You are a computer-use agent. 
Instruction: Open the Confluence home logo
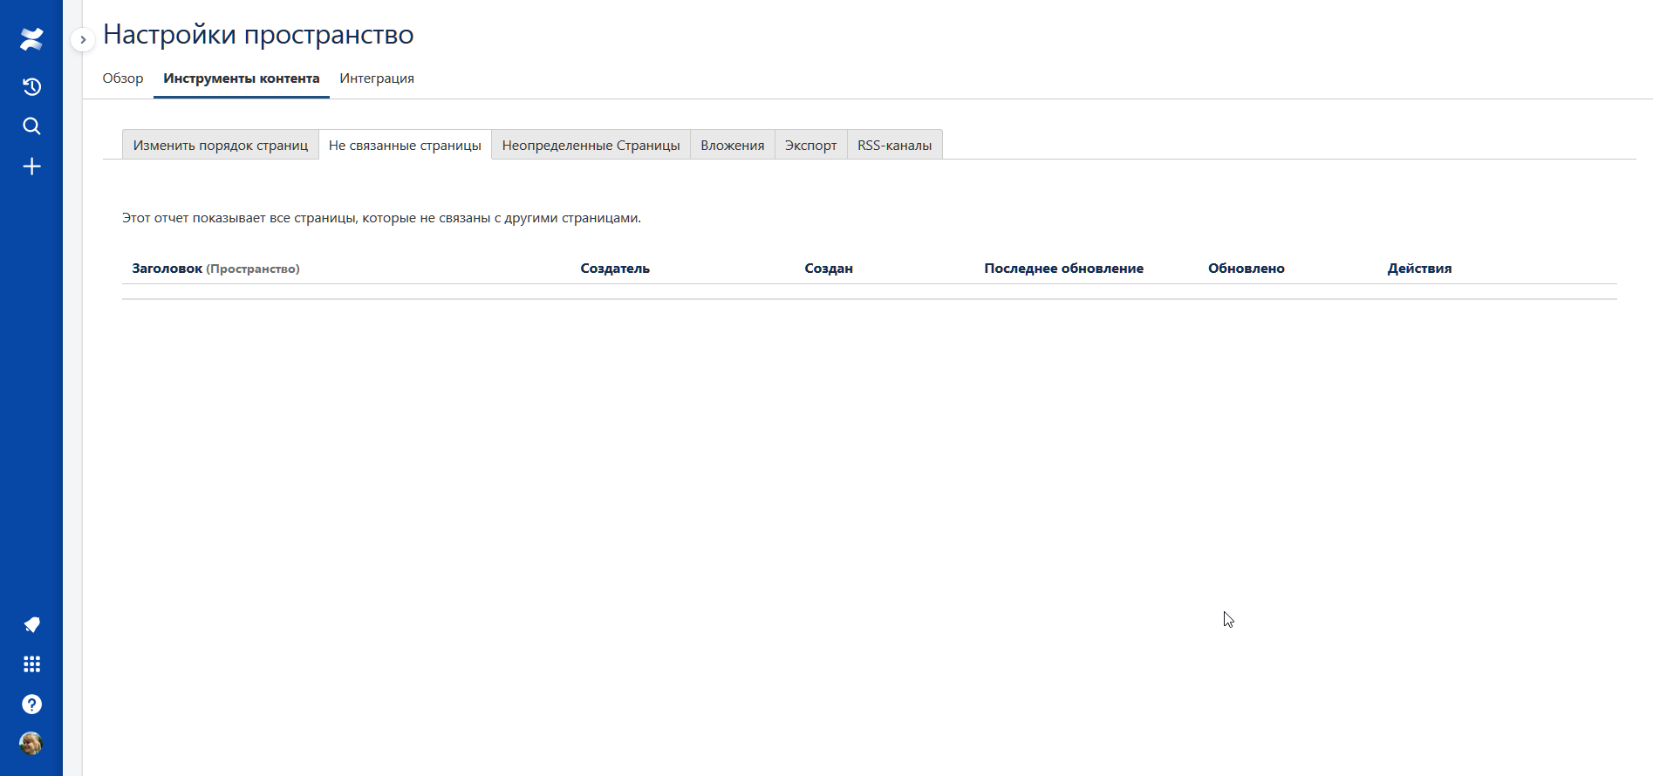(x=31, y=39)
